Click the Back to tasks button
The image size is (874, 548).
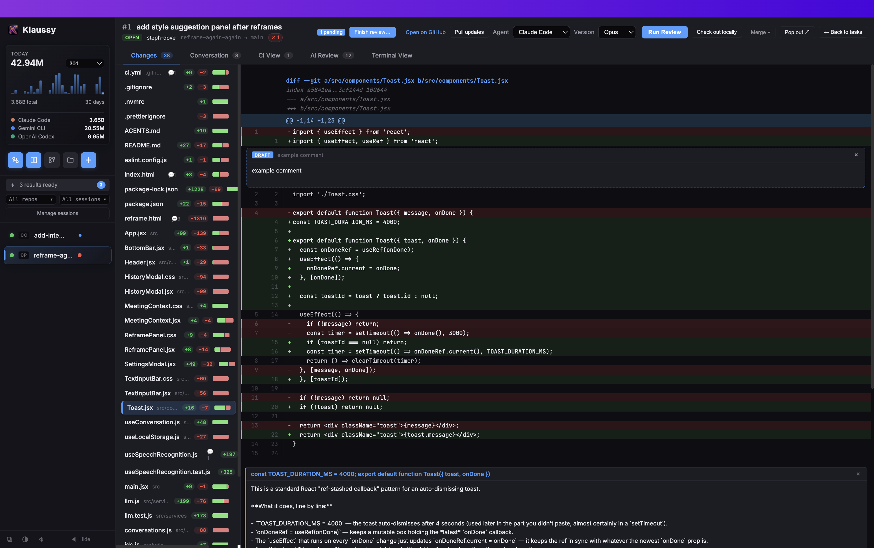point(843,32)
